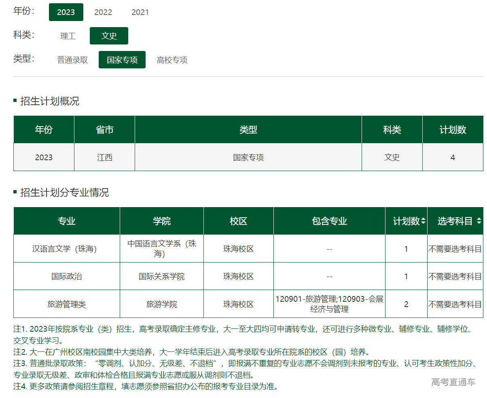Choose the 2021 year option
Viewport: 487px width, 398px height.
pos(140,12)
